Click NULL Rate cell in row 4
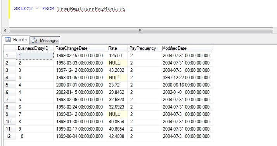This screenshot has width=277, height=146. coord(117,78)
